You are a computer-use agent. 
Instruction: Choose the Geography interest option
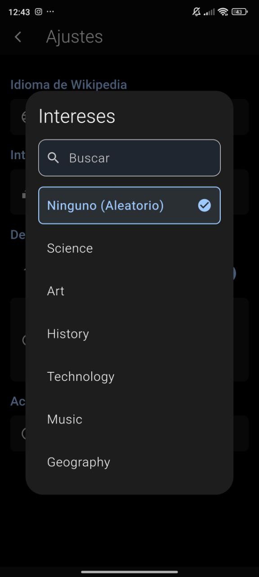tap(78, 462)
